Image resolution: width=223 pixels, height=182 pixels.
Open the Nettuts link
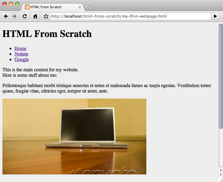point(21,54)
